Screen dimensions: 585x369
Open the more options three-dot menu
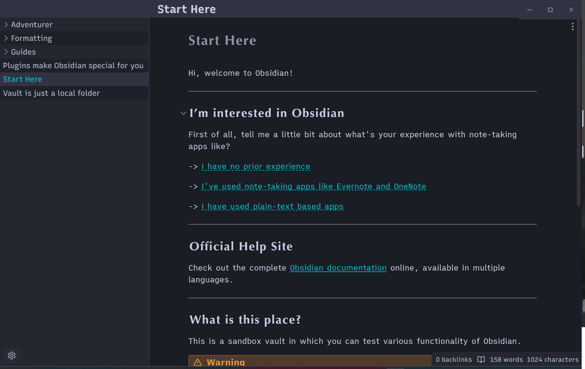[x=573, y=27]
